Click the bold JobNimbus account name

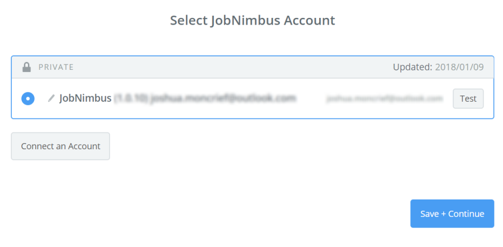86,98
